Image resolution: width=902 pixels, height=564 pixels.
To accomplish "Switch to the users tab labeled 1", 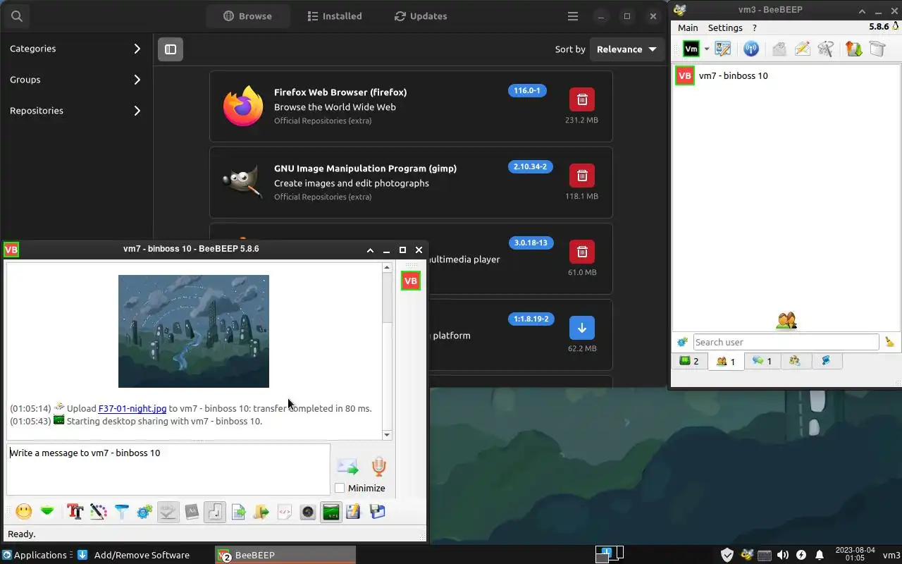I will (x=726, y=362).
